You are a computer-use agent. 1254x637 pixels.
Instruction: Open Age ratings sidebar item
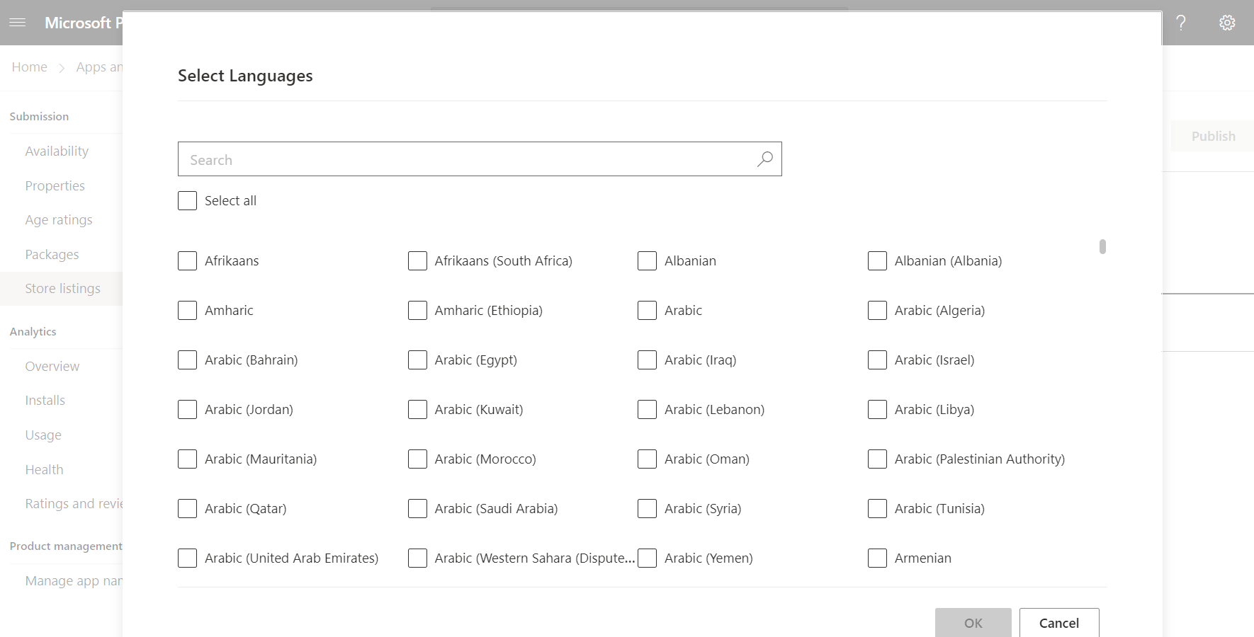coord(59,220)
